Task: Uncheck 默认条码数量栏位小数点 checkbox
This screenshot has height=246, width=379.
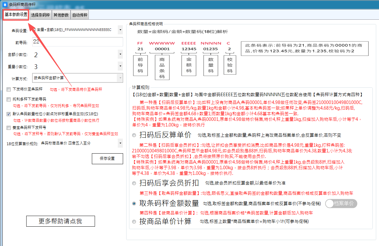Action: tap(9, 114)
